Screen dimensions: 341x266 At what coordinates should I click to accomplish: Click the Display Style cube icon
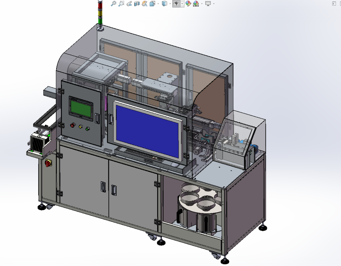pyautogui.click(x=165, y=3)
